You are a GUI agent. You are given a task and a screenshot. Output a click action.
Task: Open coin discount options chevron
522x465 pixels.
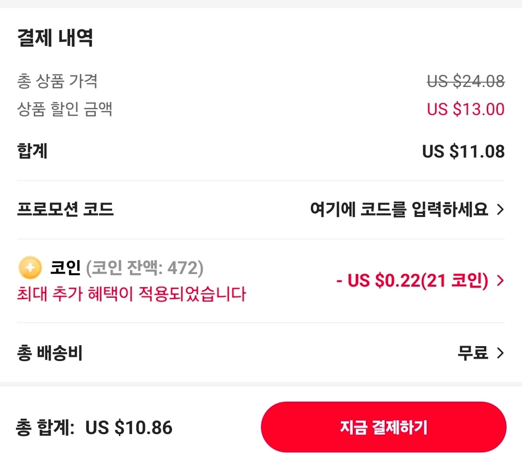click(x=500, y=281)
